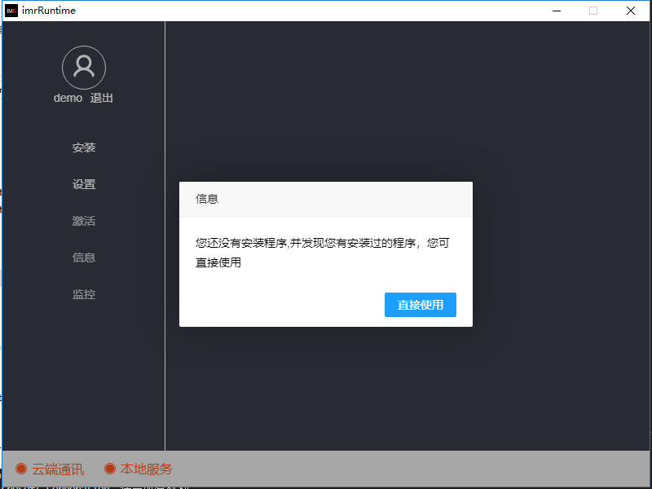Close the imrRuntime window
Image resolution: width=652 pixels, height=489 pixels.
tap(631, 11)
